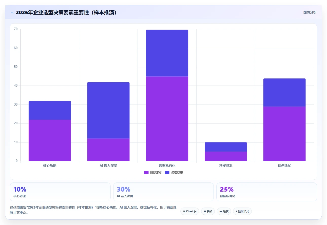This screenshot has width=327, height=225.
Task: Click the AI 嵌入深度 x-axis label
Action: [108, 166]
